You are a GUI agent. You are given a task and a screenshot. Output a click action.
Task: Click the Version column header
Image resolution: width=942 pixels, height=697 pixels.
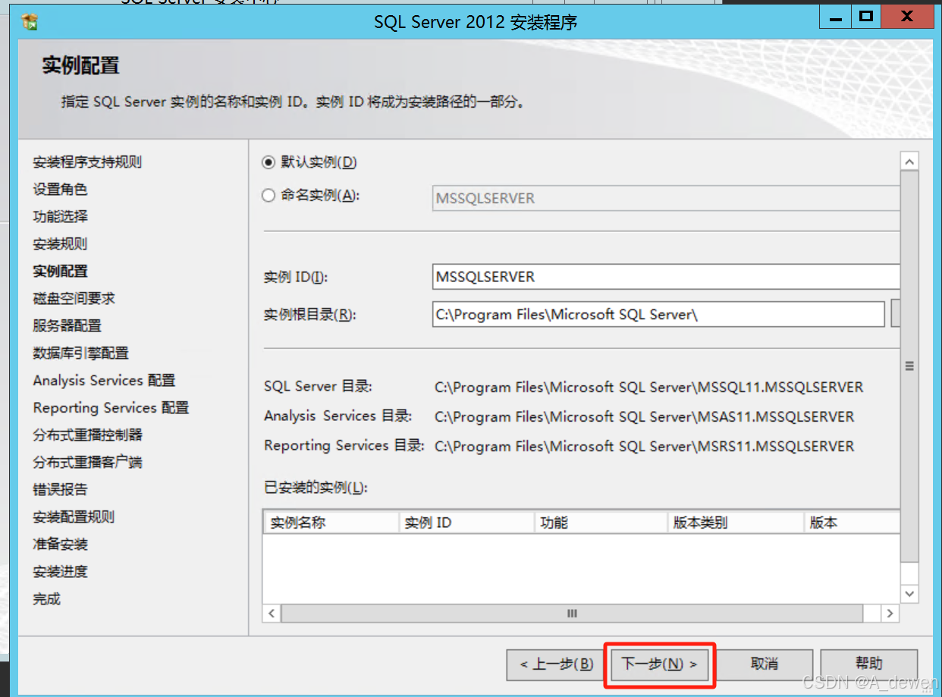(x=852, y=523)
